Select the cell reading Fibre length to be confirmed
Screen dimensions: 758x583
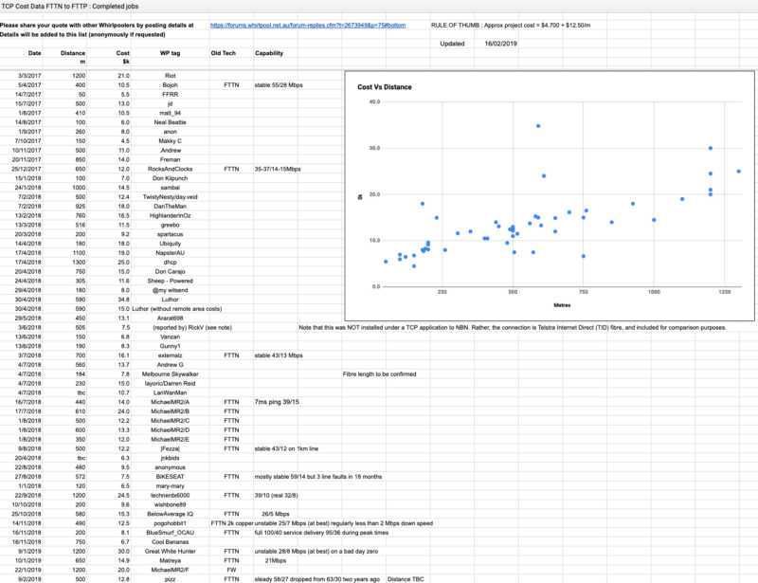tap(380, 374)
